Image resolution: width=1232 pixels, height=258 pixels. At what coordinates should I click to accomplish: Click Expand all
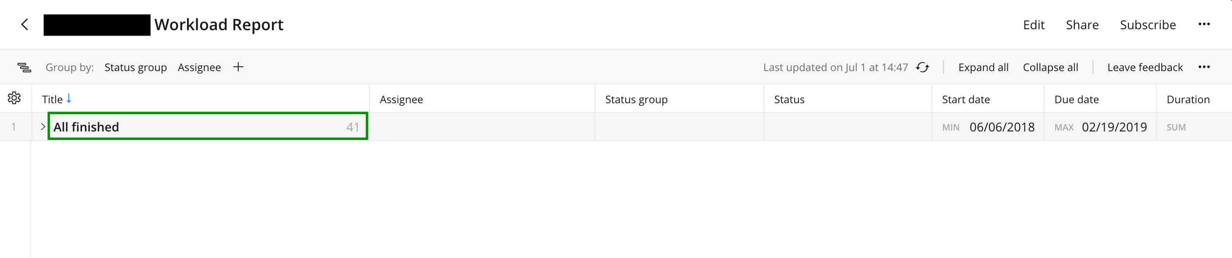[x=983, y=67]
